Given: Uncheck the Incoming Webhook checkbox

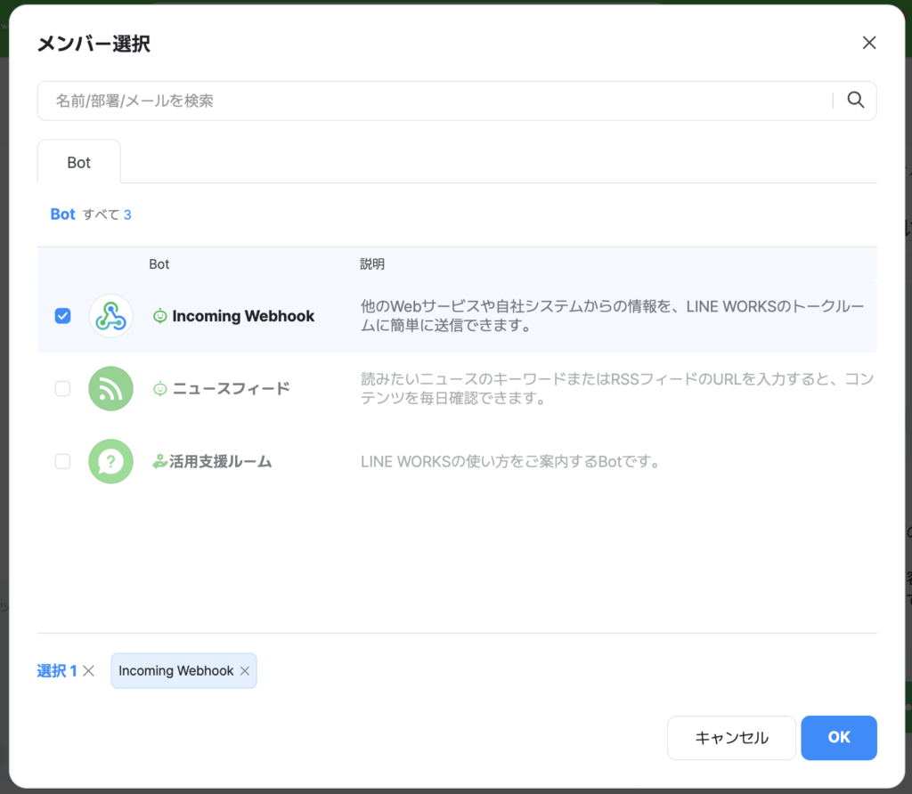Looking at the screenshot, I should click(63, 316).
